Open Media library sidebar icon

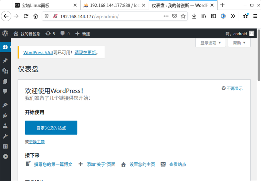[5, 71]
